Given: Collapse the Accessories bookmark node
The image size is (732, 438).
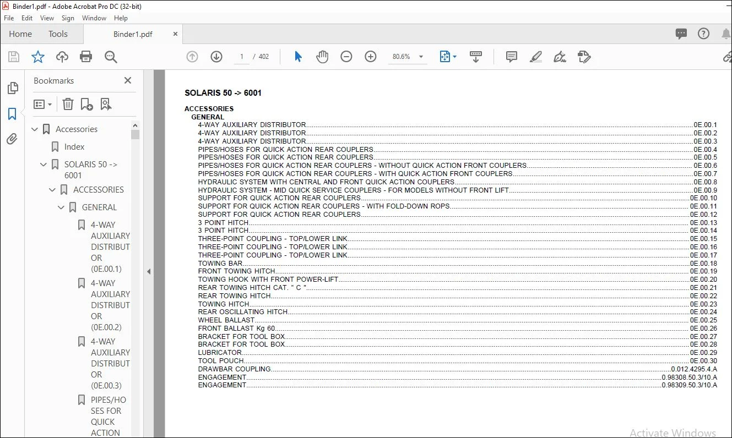Looking at the screenshot, I should click(35, 129).
